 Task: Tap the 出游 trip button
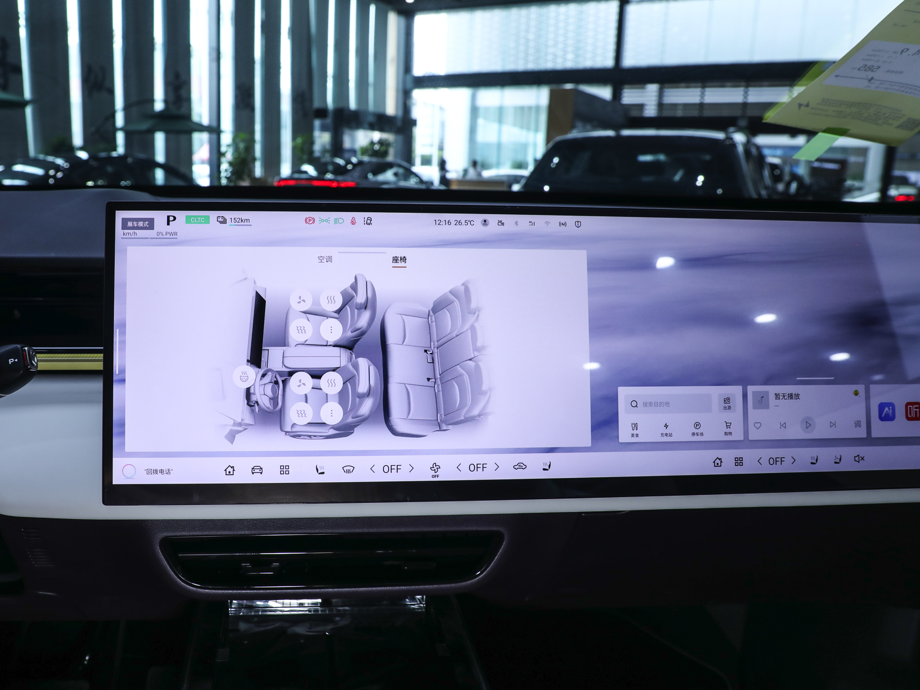coord(727,403)
